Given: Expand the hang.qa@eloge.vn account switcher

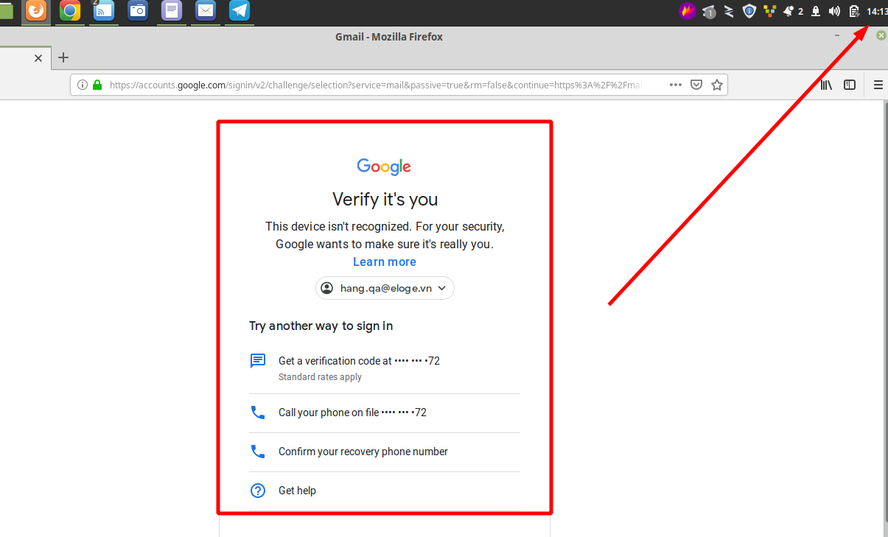Looking at the screenshot, I should pyautogui.click(x=385, y=288).
